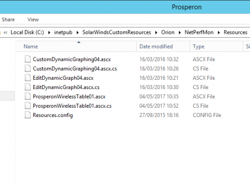Select file ProsperonWirelessTable01.ascx.cs

pyautogui.click(x=72, y=106)
